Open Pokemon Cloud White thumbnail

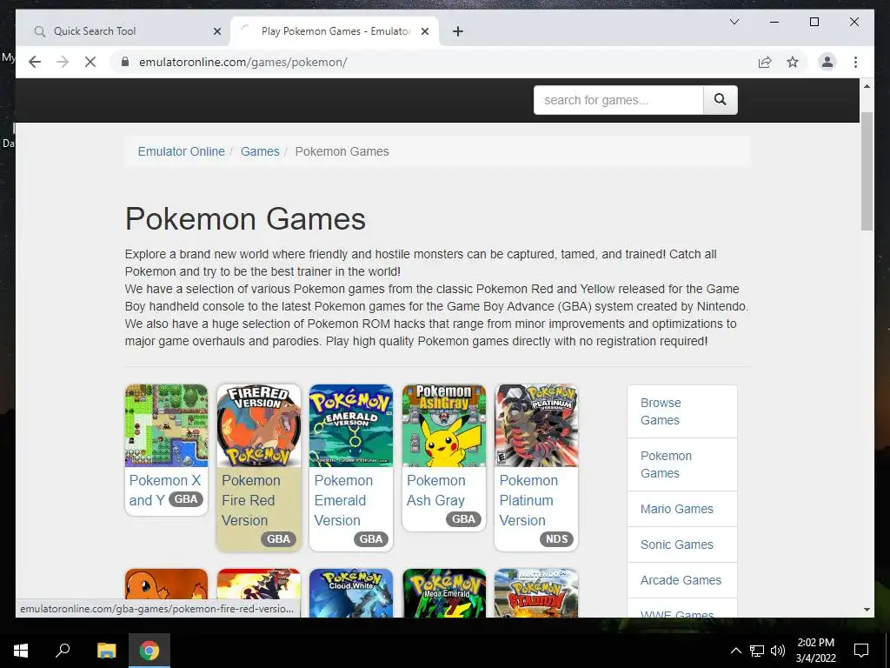[x=351, y=593]
